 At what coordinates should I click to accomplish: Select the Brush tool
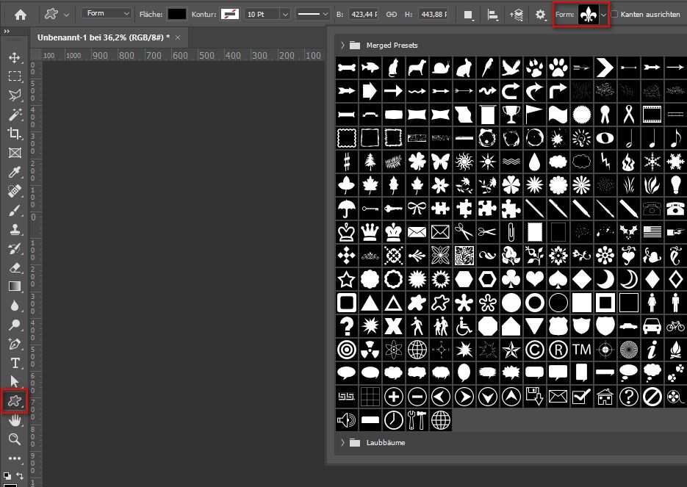tap(15, 210)
